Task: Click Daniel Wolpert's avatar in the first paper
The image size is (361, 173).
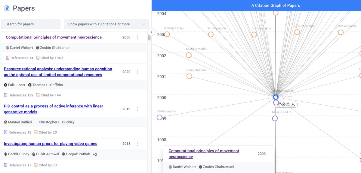Action: coord(8,48)
